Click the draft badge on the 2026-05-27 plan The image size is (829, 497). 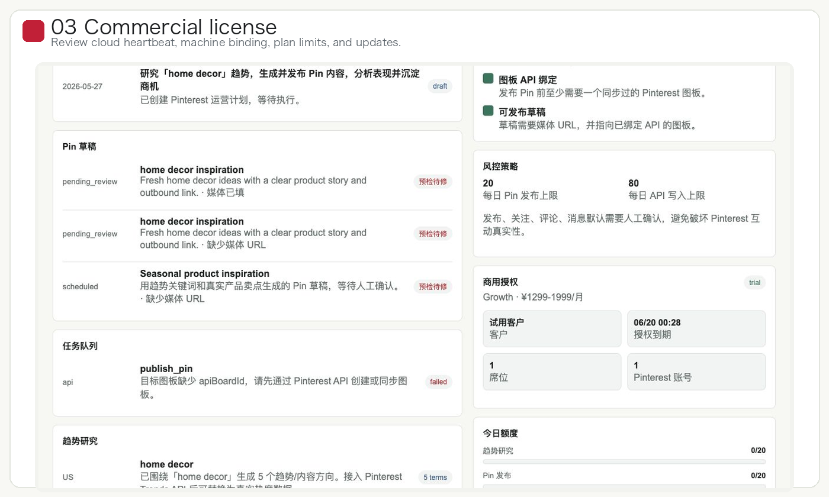click(x=440, y=86)
